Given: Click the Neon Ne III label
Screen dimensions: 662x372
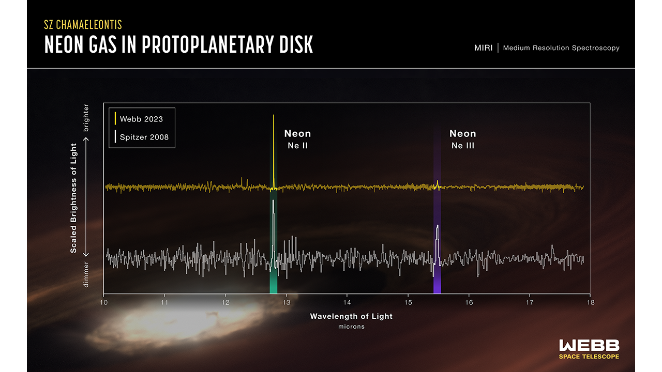Looking at the screenshot, I should (462, 139).
